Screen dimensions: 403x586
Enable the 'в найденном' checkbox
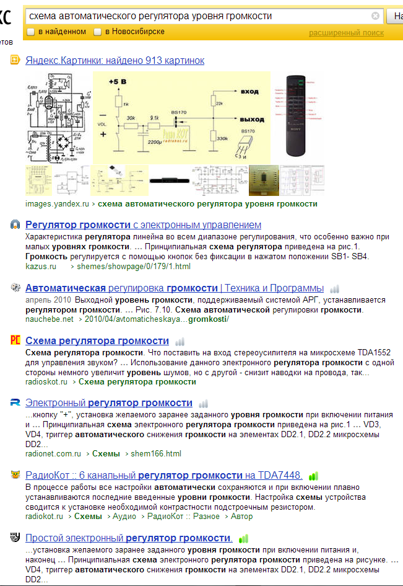click(31, 32)
